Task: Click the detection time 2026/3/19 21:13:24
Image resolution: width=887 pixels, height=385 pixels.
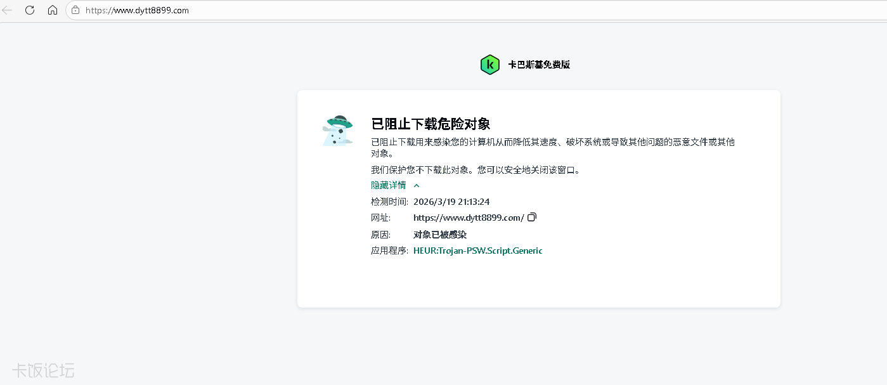Action: (x=451, y=202)
